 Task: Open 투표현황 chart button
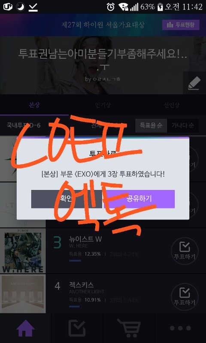click(x=181, y=25)
